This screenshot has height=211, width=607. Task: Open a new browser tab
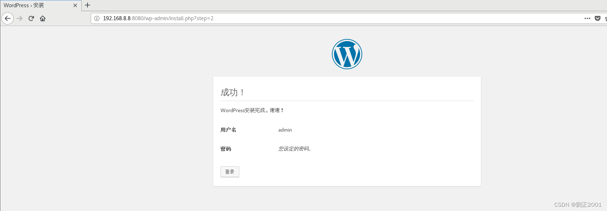pyautogui.click(x=87, y=5)
